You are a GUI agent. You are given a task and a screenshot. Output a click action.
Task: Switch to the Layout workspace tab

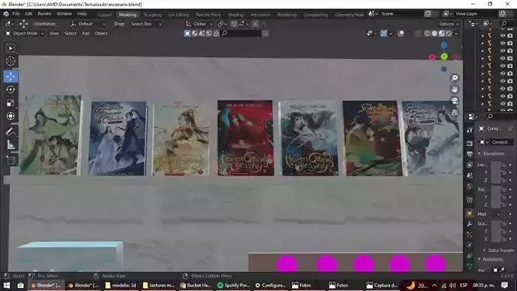pos(106,15)
